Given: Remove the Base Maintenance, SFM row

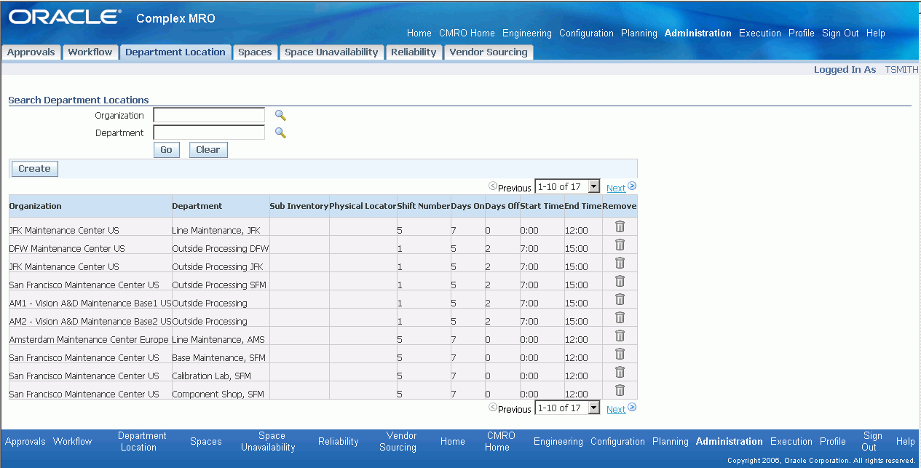Looking at the screenshot, I should click(620, 354).
